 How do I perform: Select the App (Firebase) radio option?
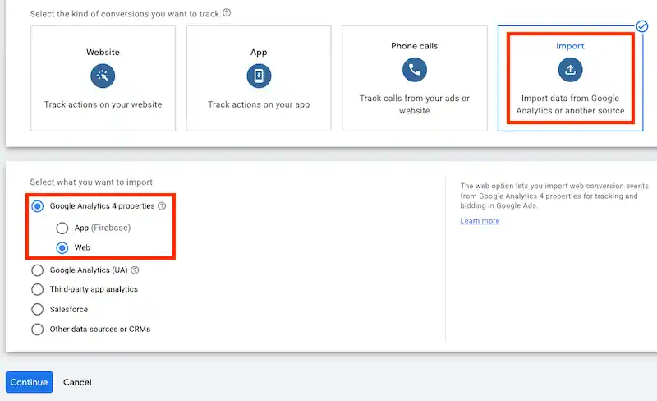(x=62, y=228)
